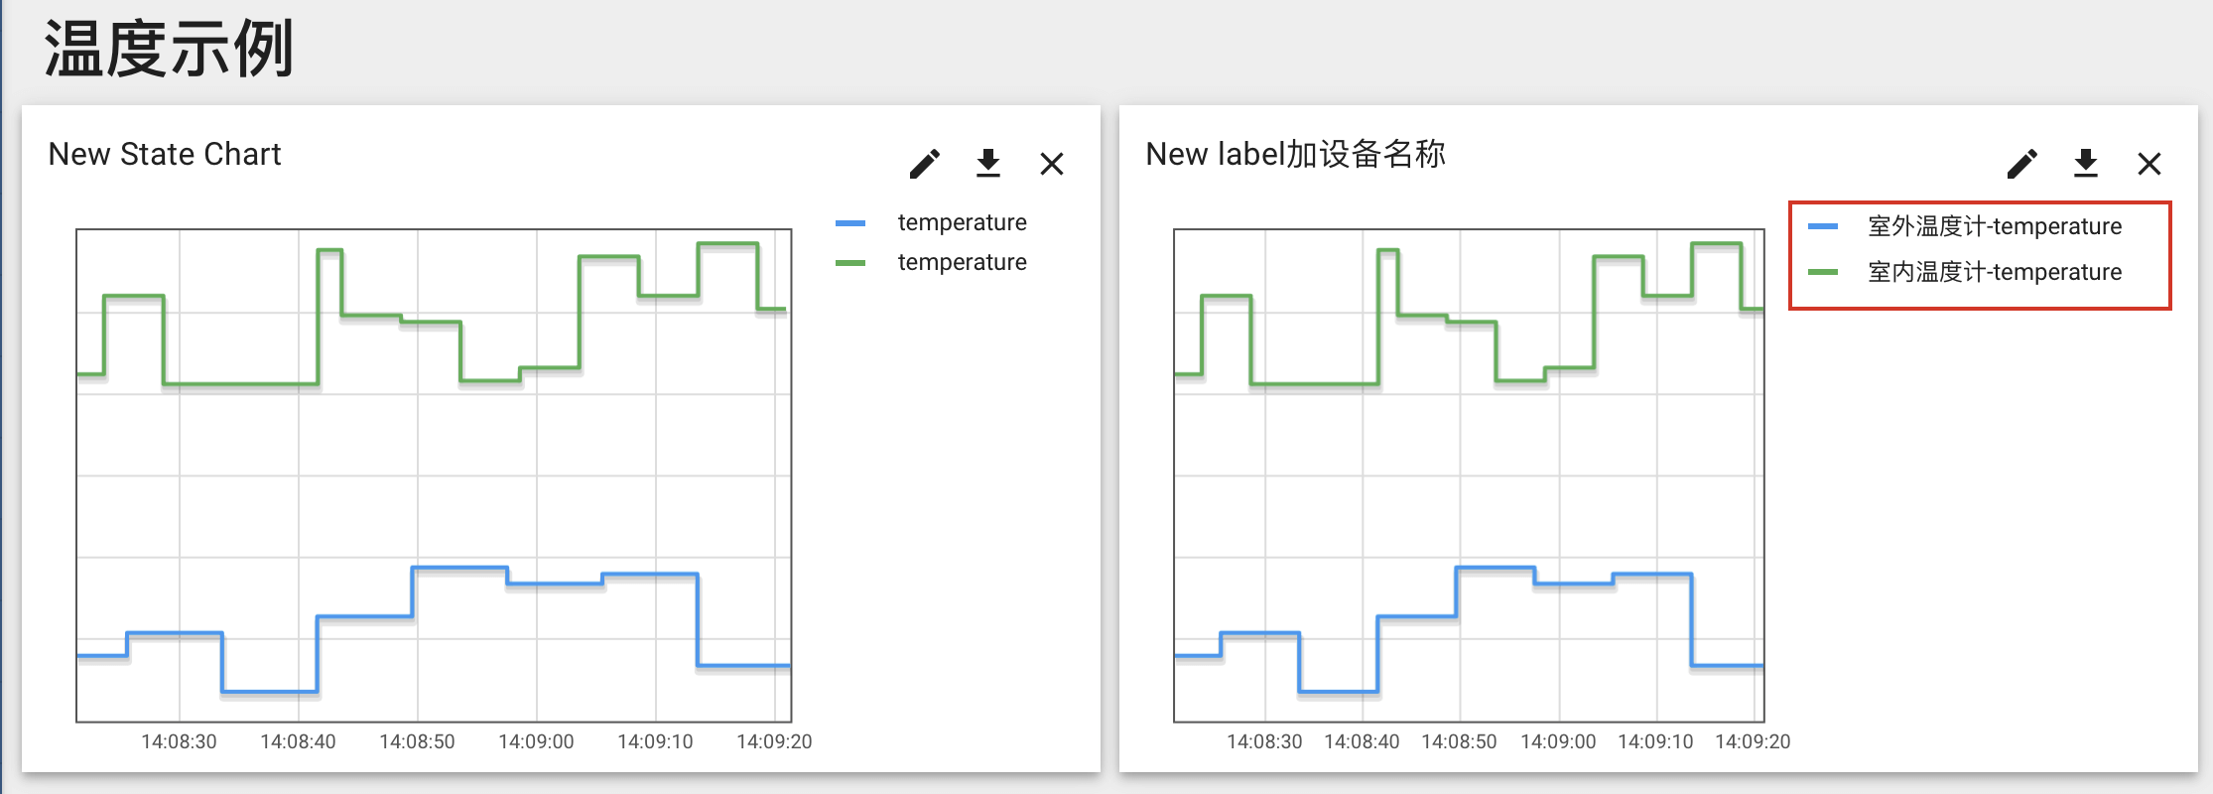Click the 温度示例 dashboard heading
The width and height of the screenshot is (2213, 794).
[169, 48]
